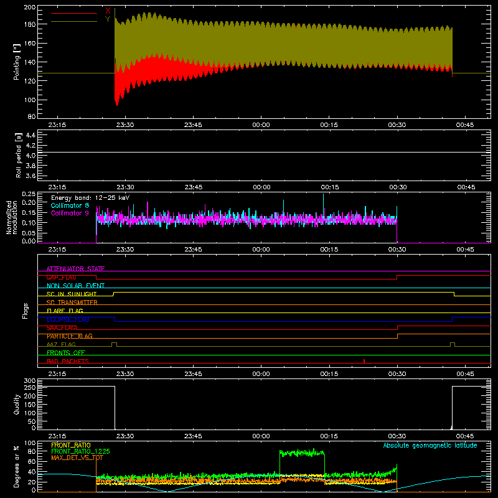Click '23:45' time label under Quality plot
This screenshot has height=498, width=498.
tap(193, 436)
